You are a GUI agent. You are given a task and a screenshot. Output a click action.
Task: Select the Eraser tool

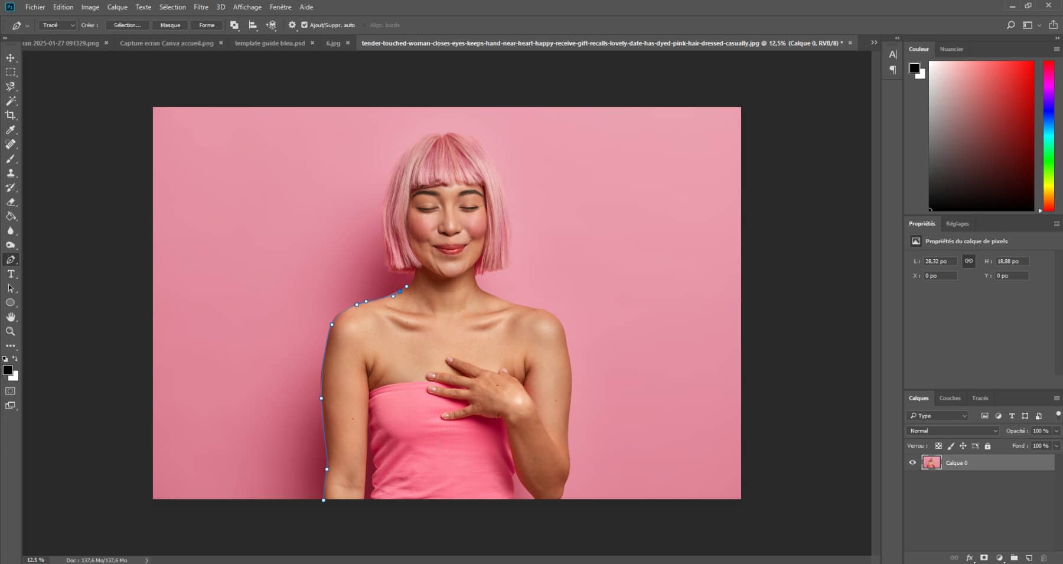pos(11,202)
